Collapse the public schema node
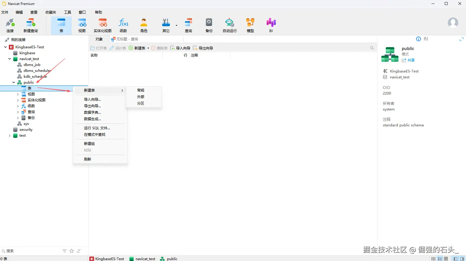This screenshot has width=466, height=261. tap(14, 82)
